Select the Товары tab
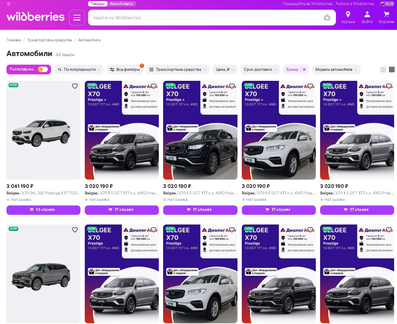This screenshot has height=324, width=397. [97, 4]
